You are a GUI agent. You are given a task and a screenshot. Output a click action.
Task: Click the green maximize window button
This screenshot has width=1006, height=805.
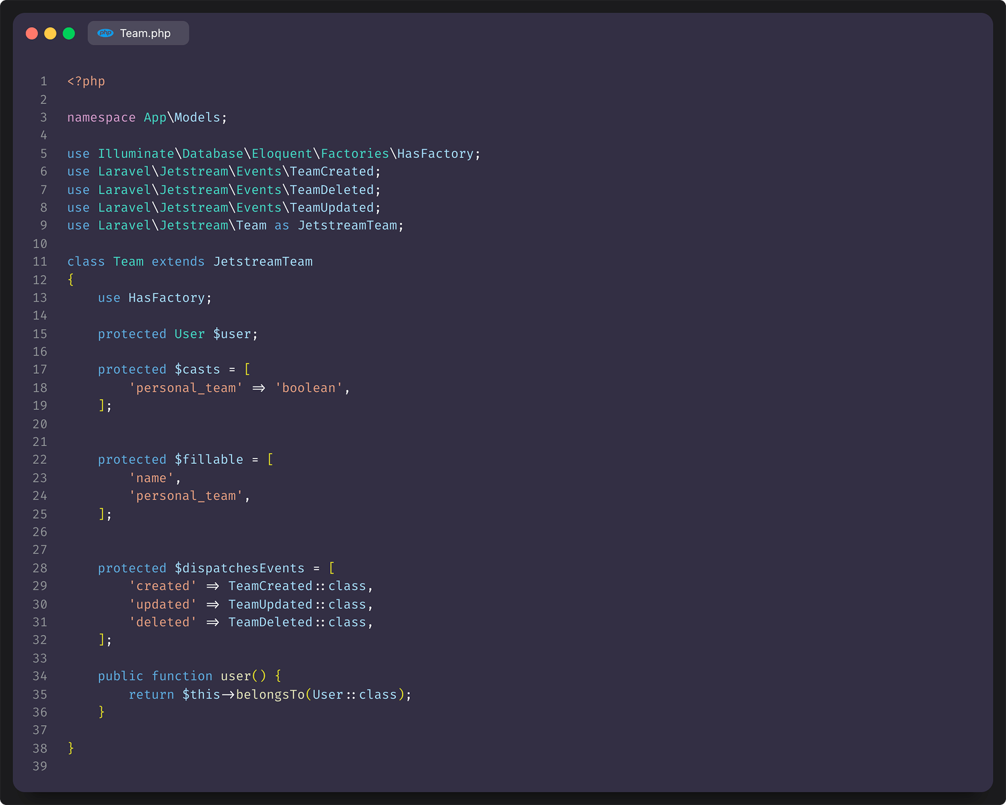point(69,33)
